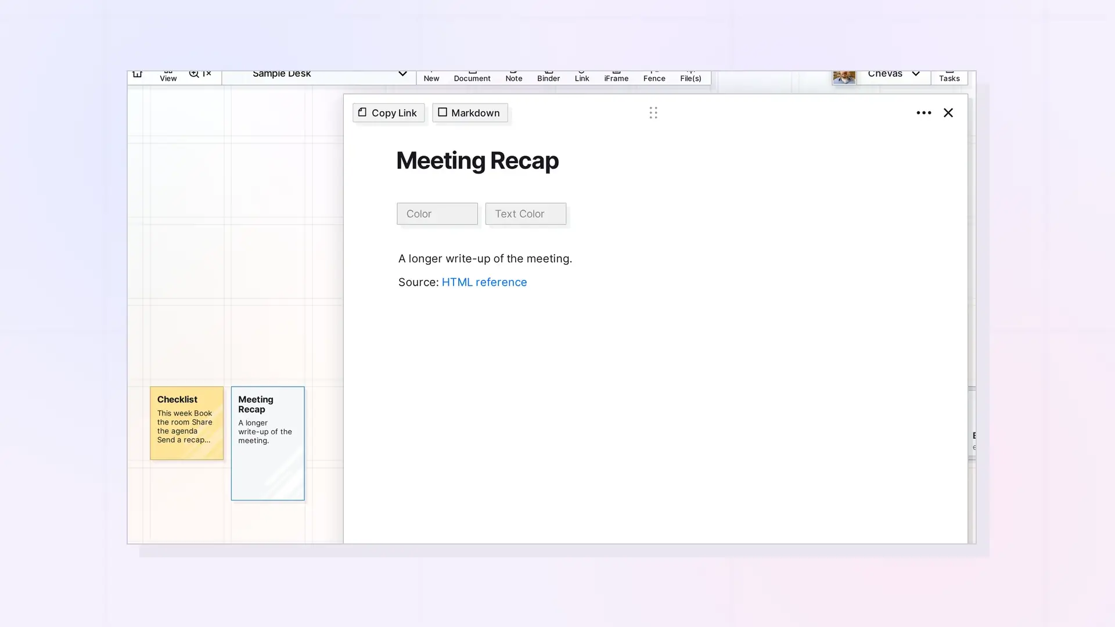Open the View toolbar item
Viewport: 1115px width, 627px height.
168,77
